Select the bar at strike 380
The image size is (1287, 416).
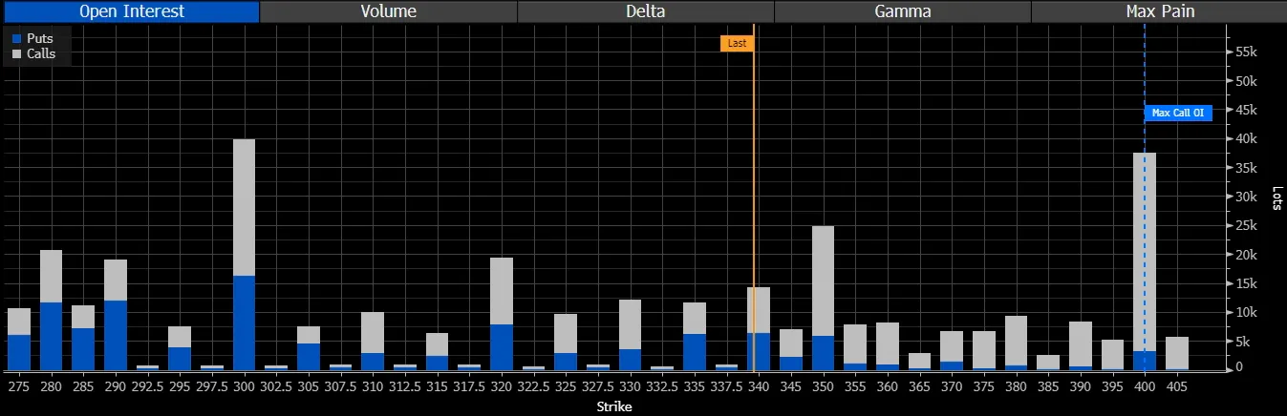[x=1016, y=343]
